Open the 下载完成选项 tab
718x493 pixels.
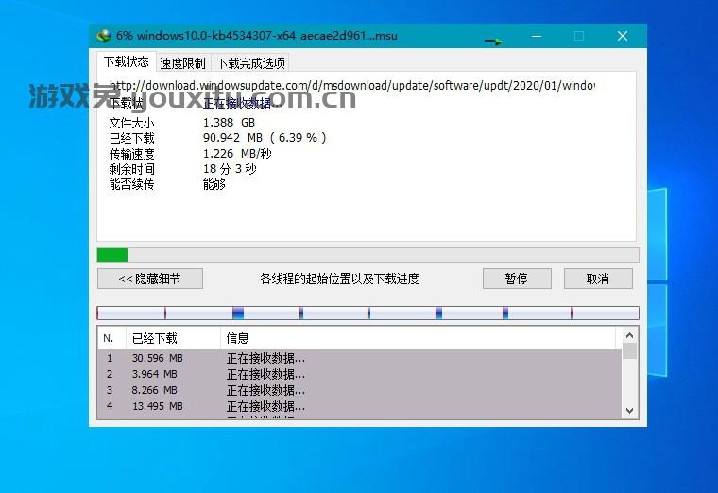[x=250, y=63]
